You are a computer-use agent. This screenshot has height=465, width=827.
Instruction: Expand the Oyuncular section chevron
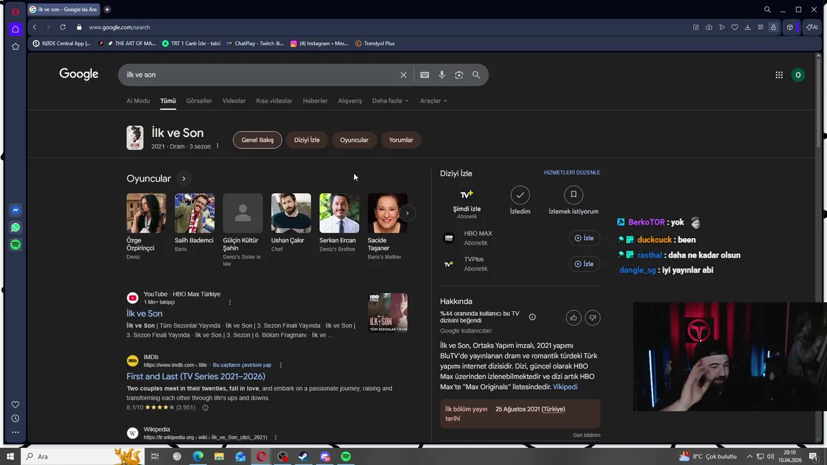click(183, 179)
